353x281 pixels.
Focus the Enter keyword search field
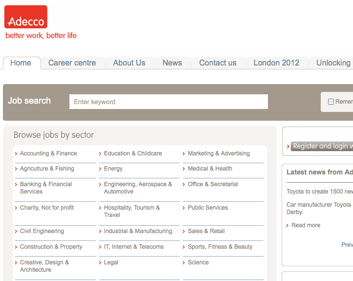[169, 102]
